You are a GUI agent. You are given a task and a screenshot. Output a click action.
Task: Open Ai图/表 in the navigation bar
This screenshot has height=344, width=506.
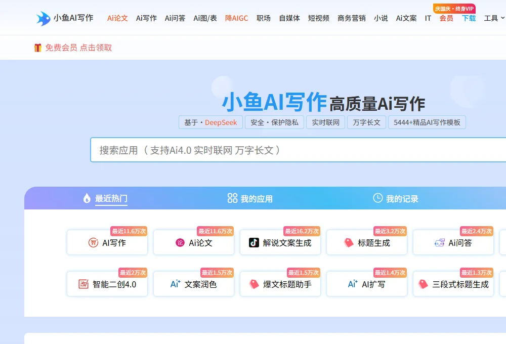(205, 18)
